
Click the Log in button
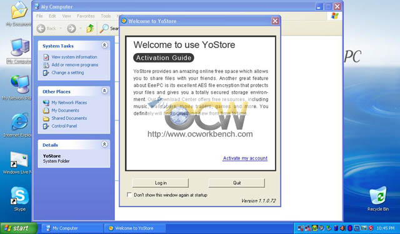(161, 183)
